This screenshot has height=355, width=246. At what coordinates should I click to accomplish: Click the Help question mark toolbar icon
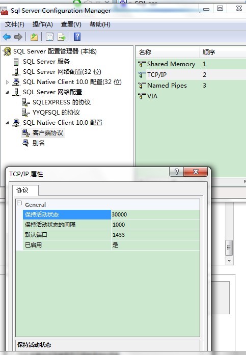click(77, 37)
